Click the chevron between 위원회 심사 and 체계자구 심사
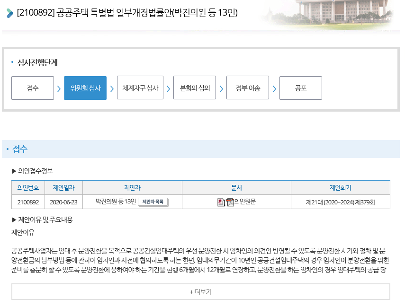Image resolution: width=405 pixels, height=307 pixels. [112, 88]
